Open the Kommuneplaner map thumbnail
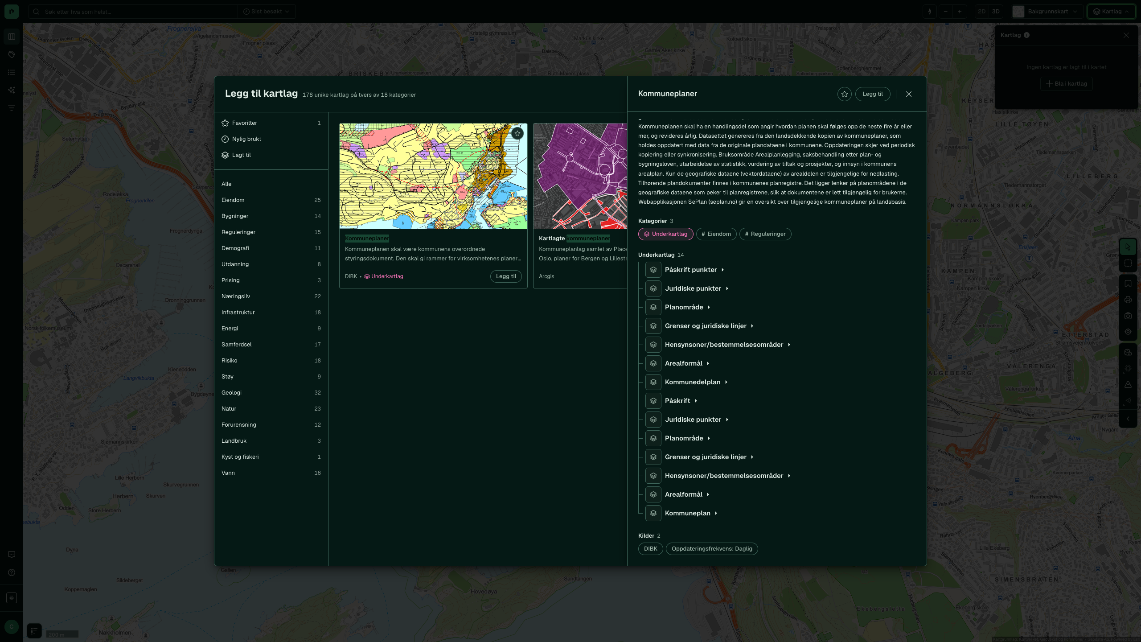The height and width of the screenshot is (642, 1141). (433, 177)
